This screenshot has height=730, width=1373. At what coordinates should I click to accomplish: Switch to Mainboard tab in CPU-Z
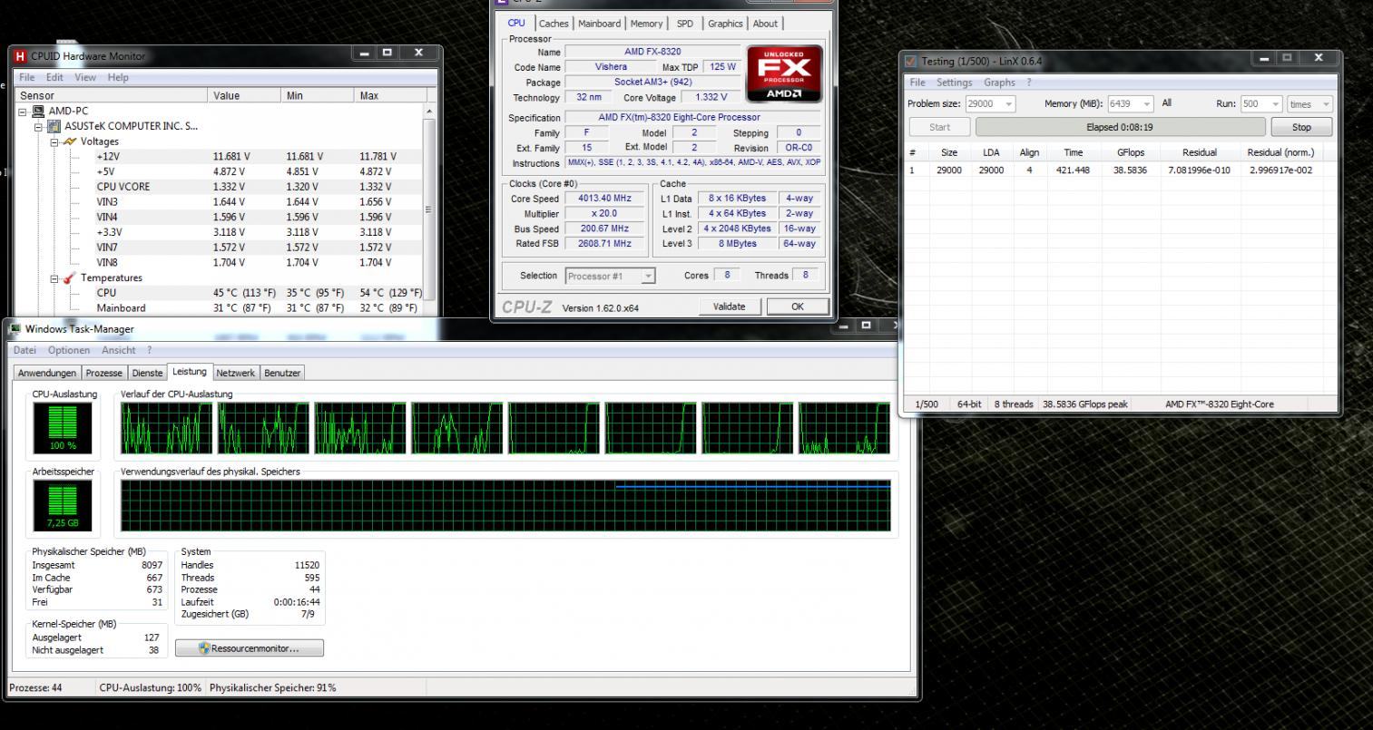[599, 24]
